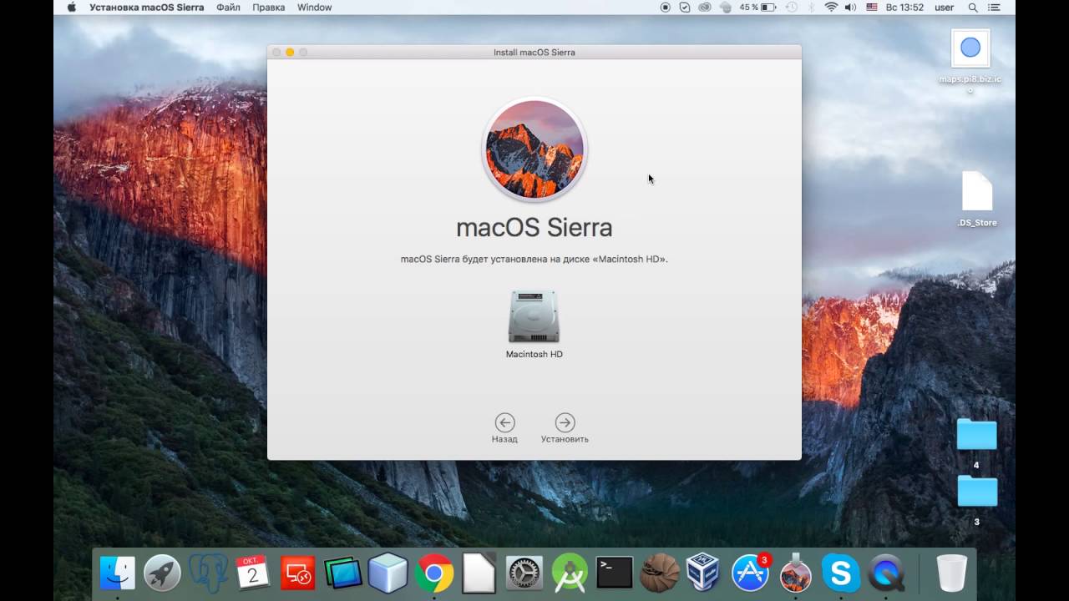Minimize the Install macOS Sierra window
The height and width of the screenshot is (601, 1069).
[290, 52]
